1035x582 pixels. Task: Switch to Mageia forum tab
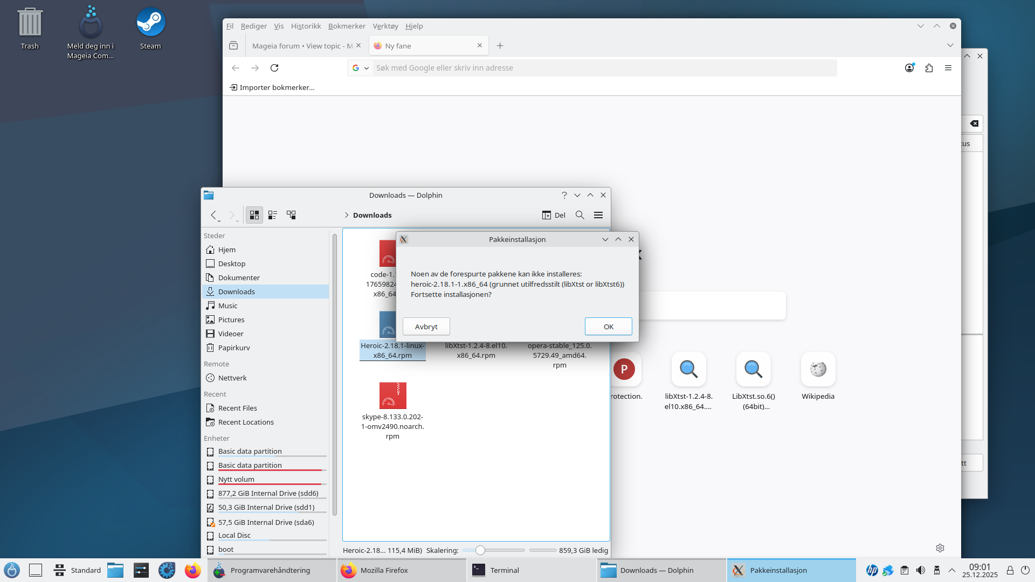(302, 46)
